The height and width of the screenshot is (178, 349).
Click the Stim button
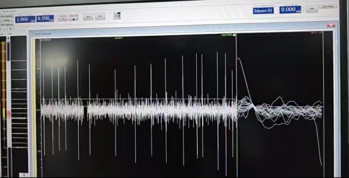[x=312, y=9]
